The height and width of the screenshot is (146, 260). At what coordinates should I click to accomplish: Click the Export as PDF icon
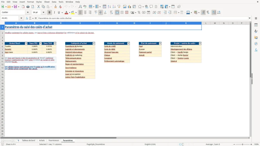(23, 7)
